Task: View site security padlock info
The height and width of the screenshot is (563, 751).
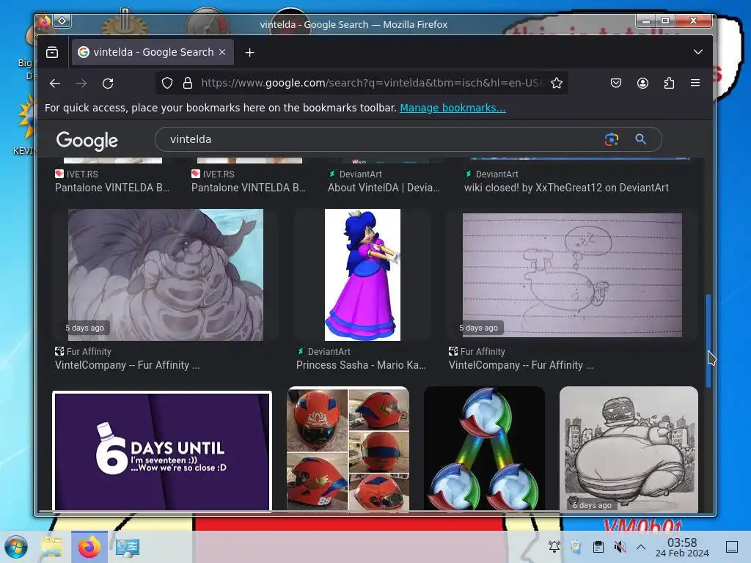Action: [188, 84]
